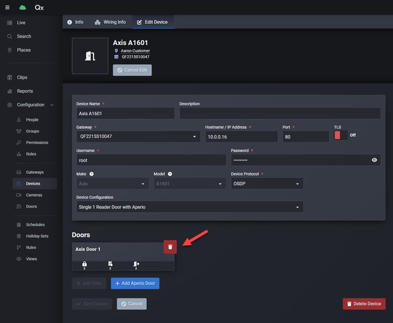The width and height of the screenshot is (393, 323).
Task: Open the Model dropdown showing A1601
Action: (x=190, y=184)
